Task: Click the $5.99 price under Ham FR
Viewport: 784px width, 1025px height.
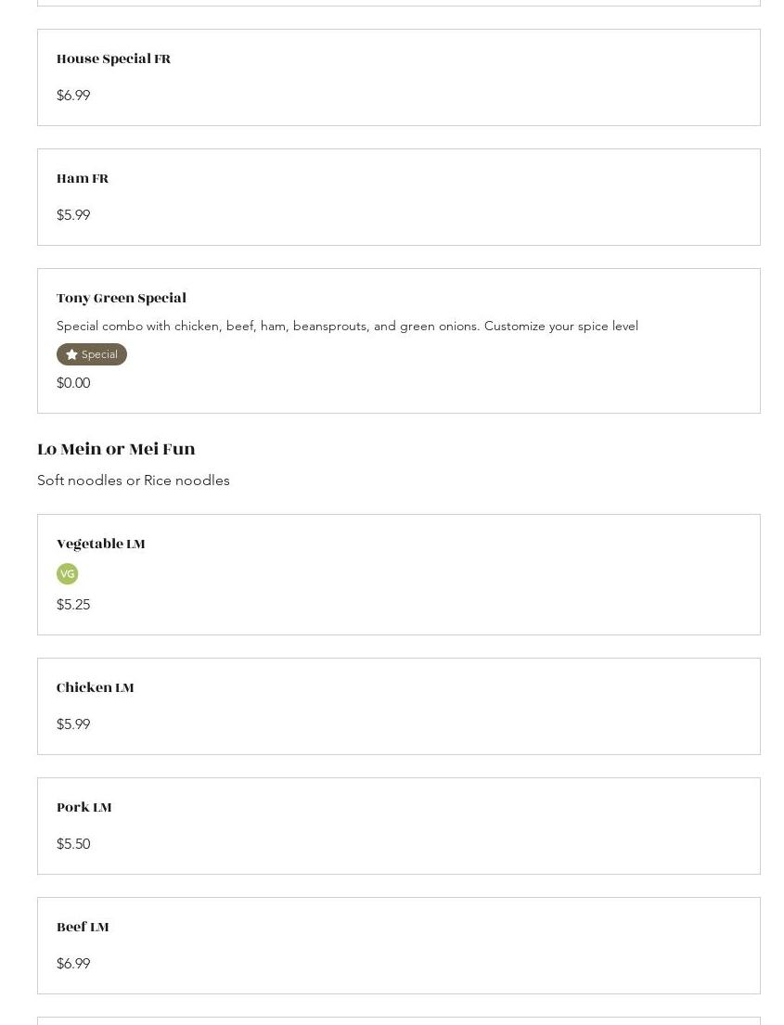Action: pos(73,215)
